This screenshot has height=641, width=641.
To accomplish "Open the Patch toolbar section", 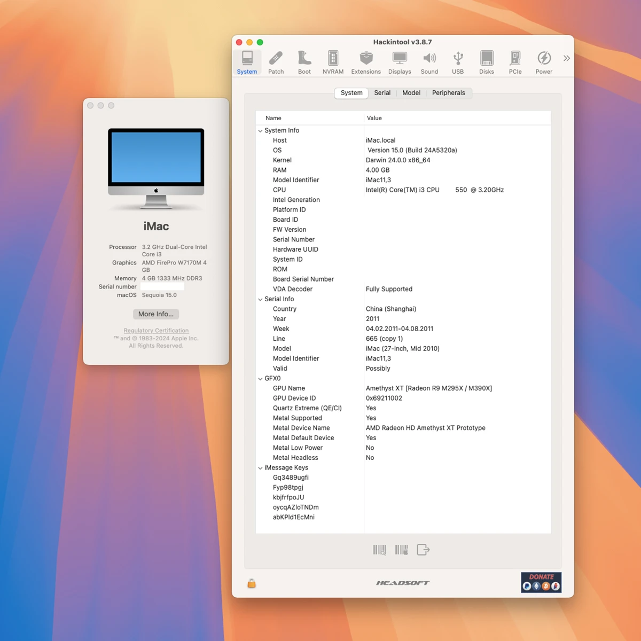I will pyautogui.click(x=276, y=62).
